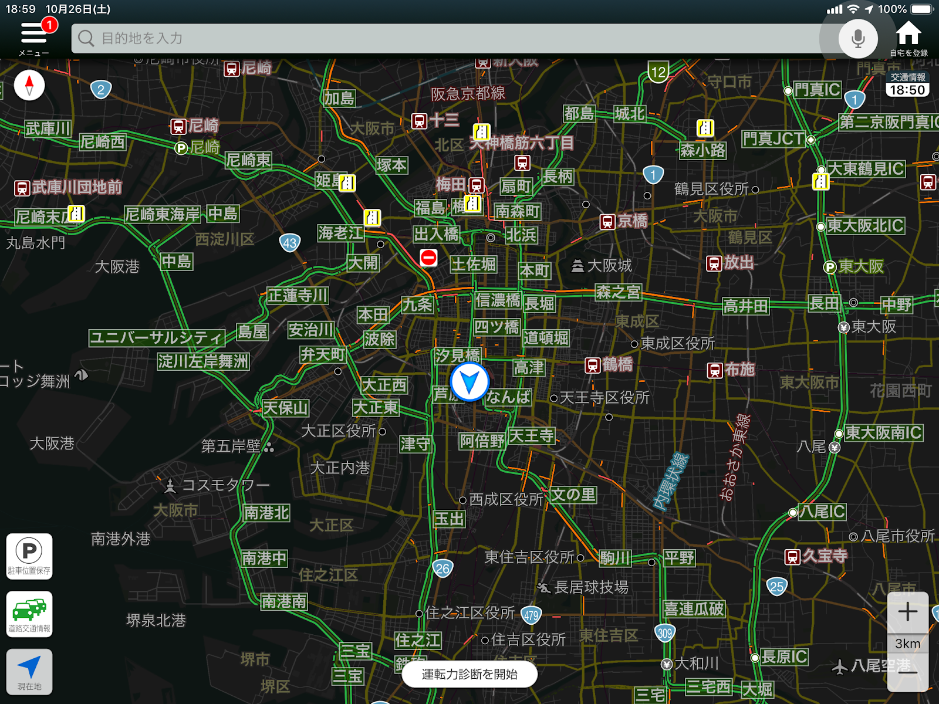Tap the current position blue arrow marker
This screenshot has height=704, width=939.
click(469, 382)
